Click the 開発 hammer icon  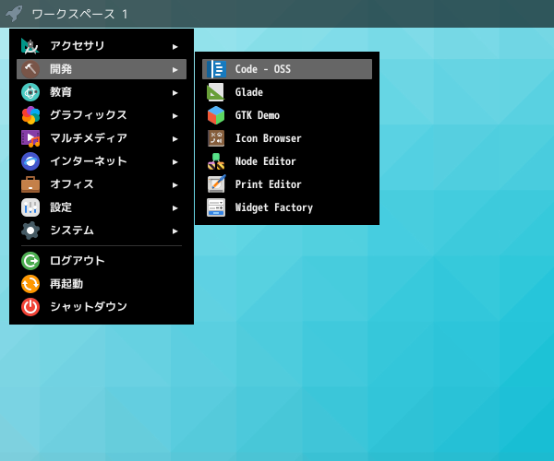[x=30, y=69]
